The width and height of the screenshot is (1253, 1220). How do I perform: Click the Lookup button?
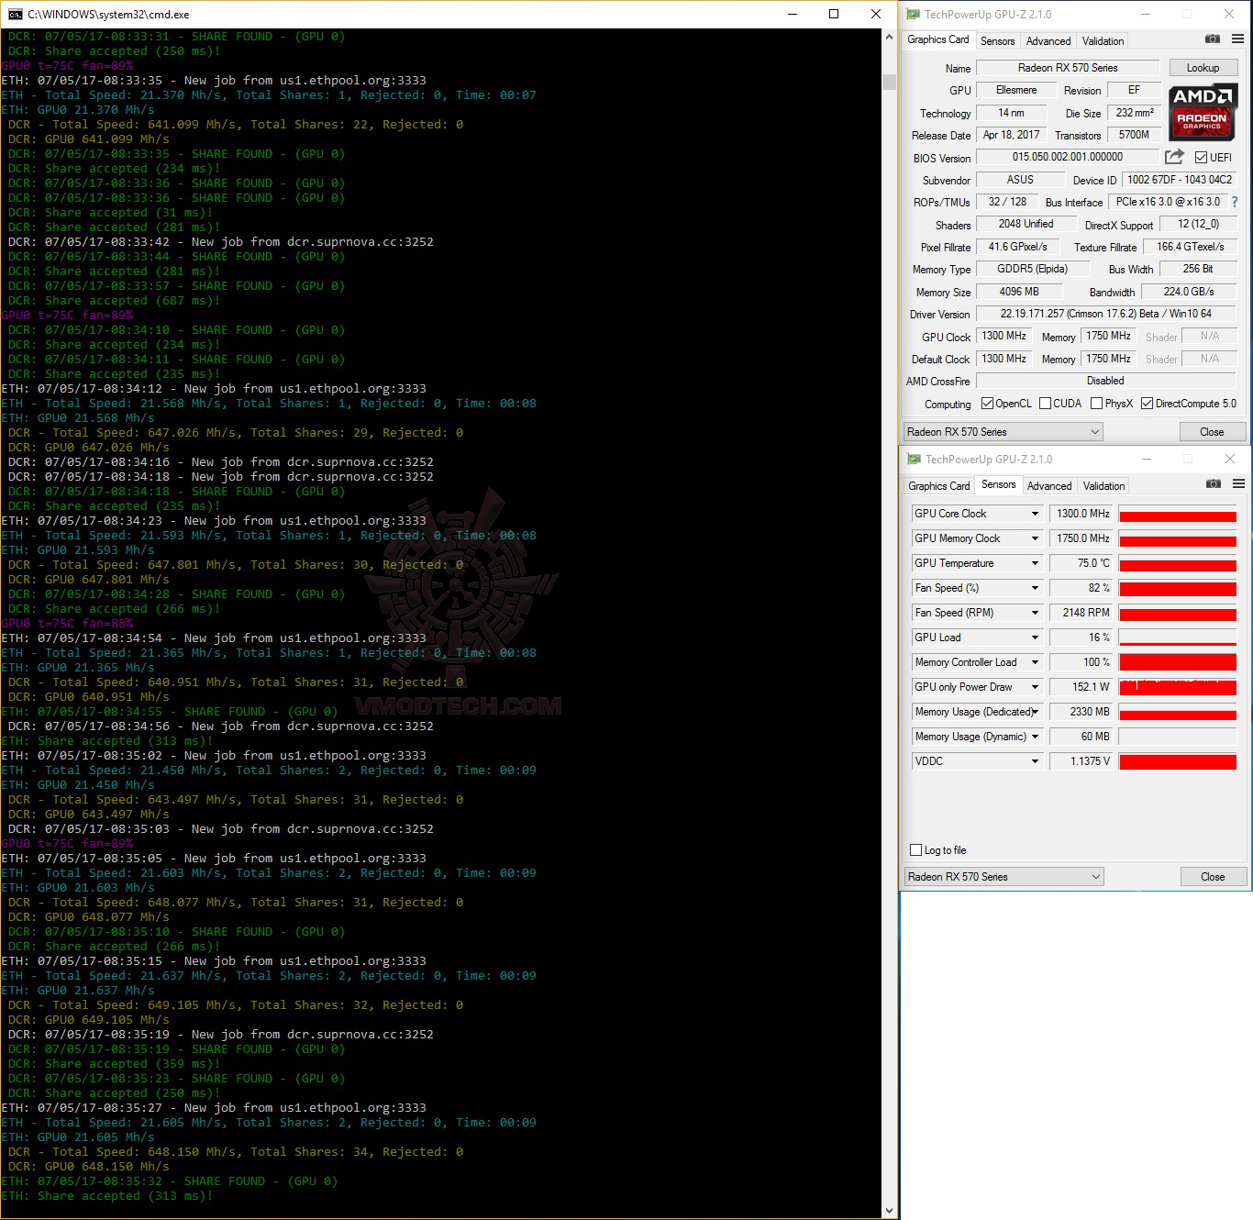[1203, 68]
